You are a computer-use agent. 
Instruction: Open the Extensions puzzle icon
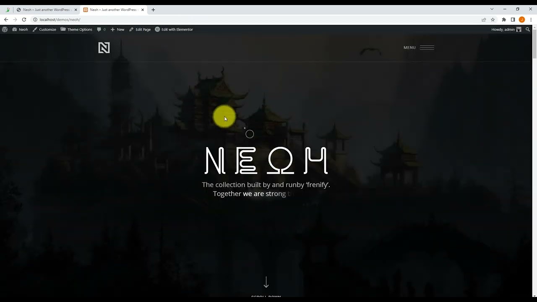504,20
